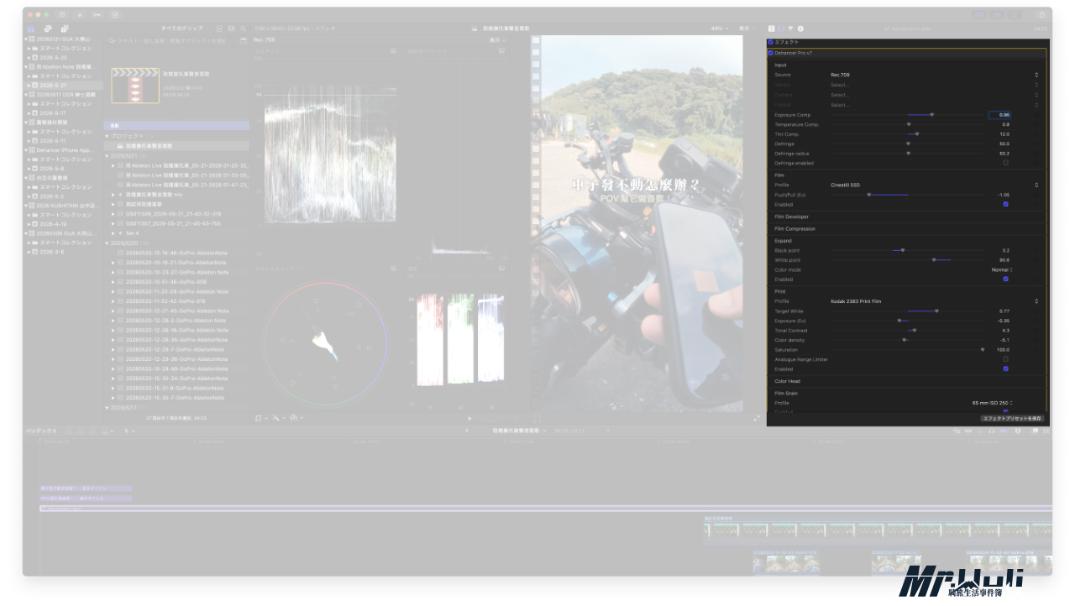Click the Exposure Comp. value field
Screen dimensions: 1075x606
pyautogui.click(x=999, y=115)
